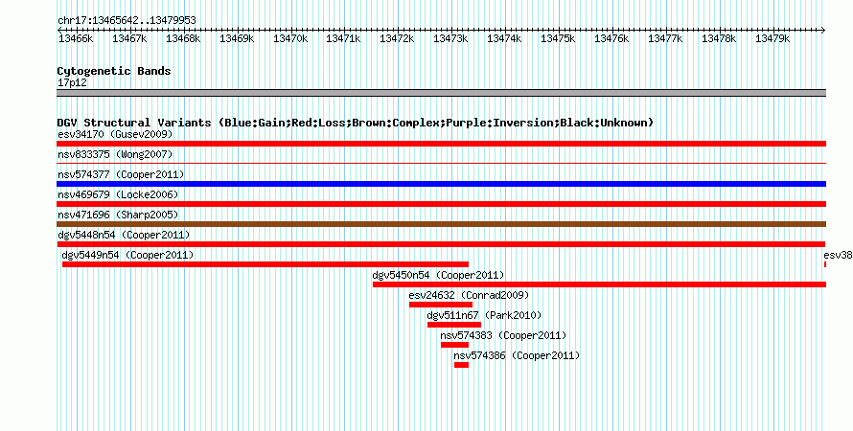Click the 13469k ruler tick label
Screen dimensions: 853x431
pyautogui.click(x=237, y=38)
